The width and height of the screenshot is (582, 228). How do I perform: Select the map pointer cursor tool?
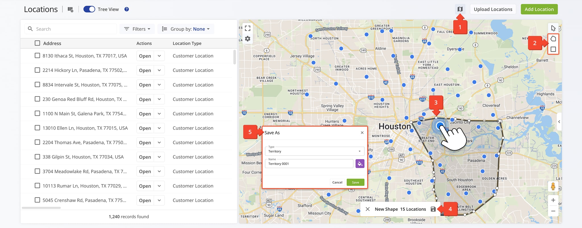(x=553, y=28)
